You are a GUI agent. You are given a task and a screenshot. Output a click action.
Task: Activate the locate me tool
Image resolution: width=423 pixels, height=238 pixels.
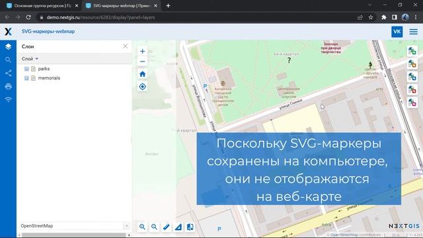(143, 87)
